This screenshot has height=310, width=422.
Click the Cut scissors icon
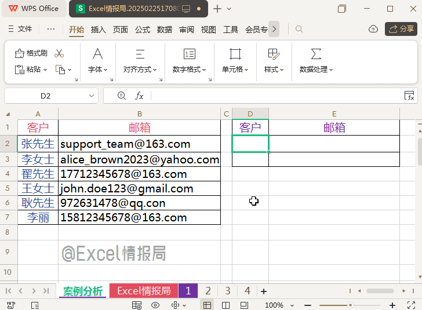pos(59,54)
